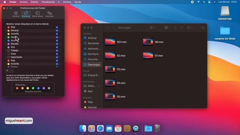Select the 001.mov file thumbnail

(x=110, y=42)
